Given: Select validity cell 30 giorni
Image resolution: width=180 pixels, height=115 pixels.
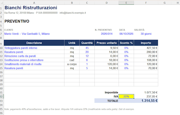Looking at the screenshot, I should [146, 34].
